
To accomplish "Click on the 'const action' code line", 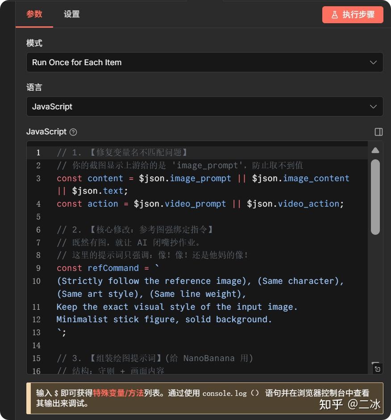I will coord(200,204).
